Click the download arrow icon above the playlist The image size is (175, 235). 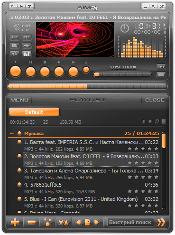coord(144,122)
